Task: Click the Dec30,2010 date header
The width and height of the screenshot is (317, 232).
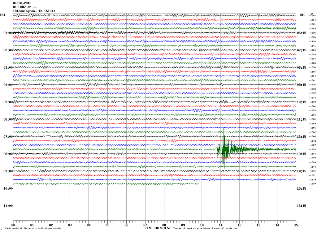Action: point(22,3)
